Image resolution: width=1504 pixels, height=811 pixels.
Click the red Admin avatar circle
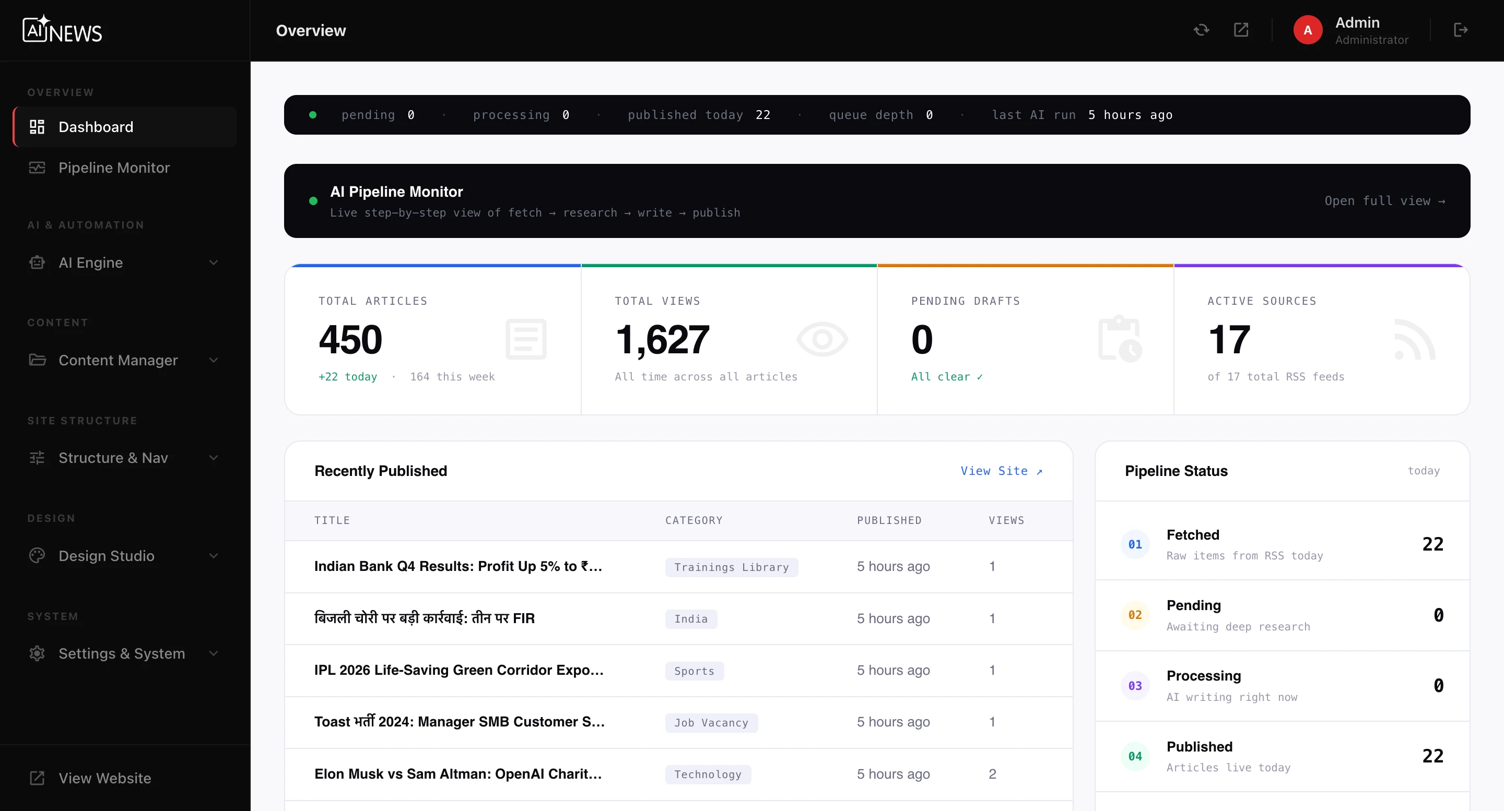1307,30
